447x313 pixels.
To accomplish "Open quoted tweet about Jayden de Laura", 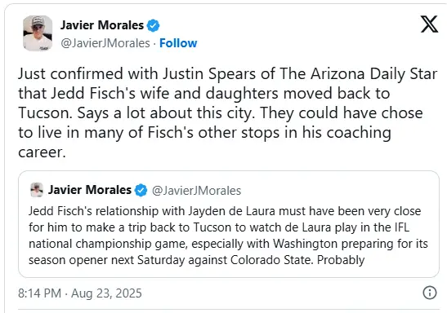I will [x=229, y=224].
